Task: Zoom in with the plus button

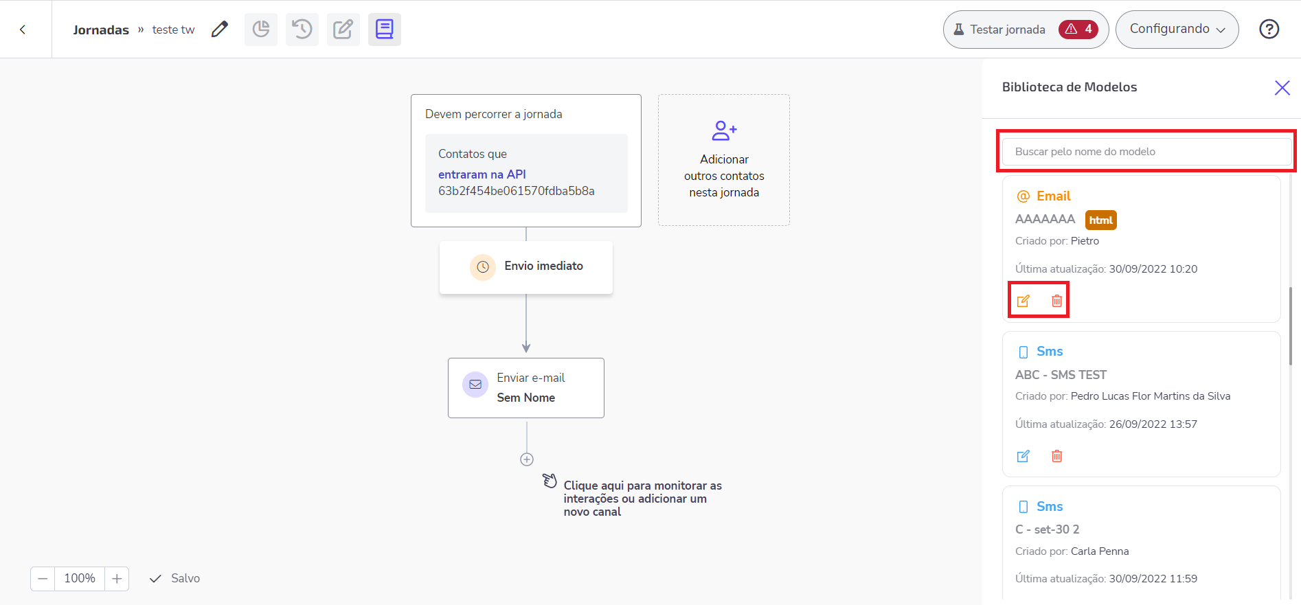Action: pyautogui.click(x=117, y=579)
